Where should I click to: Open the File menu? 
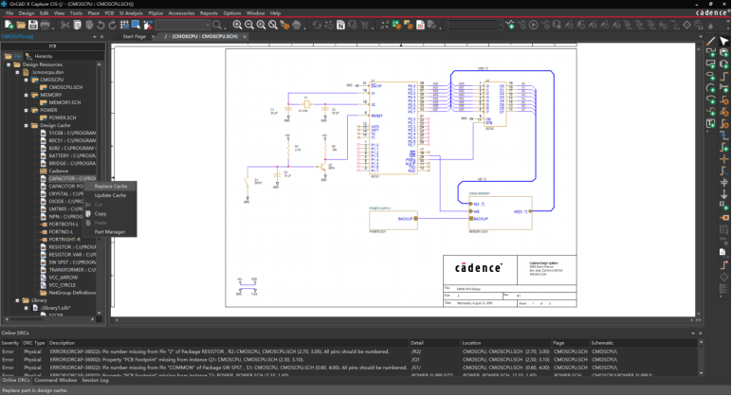pyautogui.click(x=9, y=13)
